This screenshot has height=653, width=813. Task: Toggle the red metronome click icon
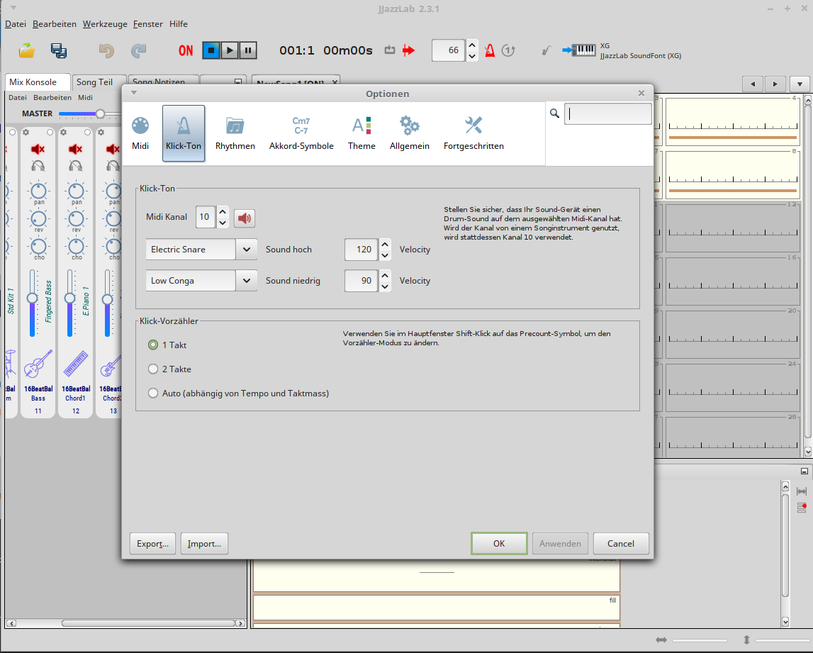point(490,50)
